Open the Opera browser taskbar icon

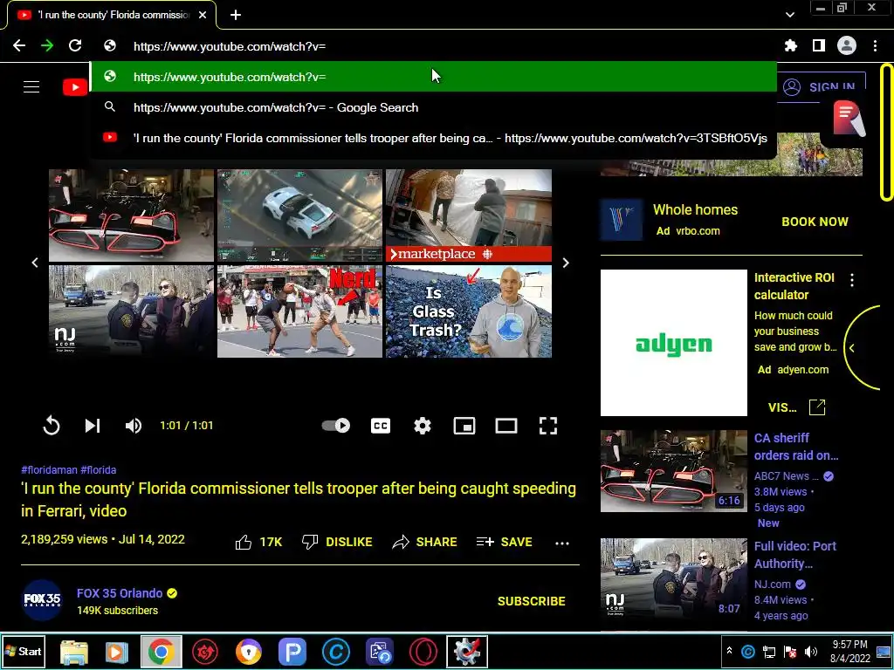[423, 652]
